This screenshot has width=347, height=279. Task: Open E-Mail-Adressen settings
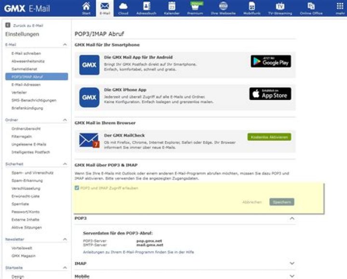tap(26, 85)
